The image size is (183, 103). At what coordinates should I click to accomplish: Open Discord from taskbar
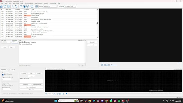102,101
